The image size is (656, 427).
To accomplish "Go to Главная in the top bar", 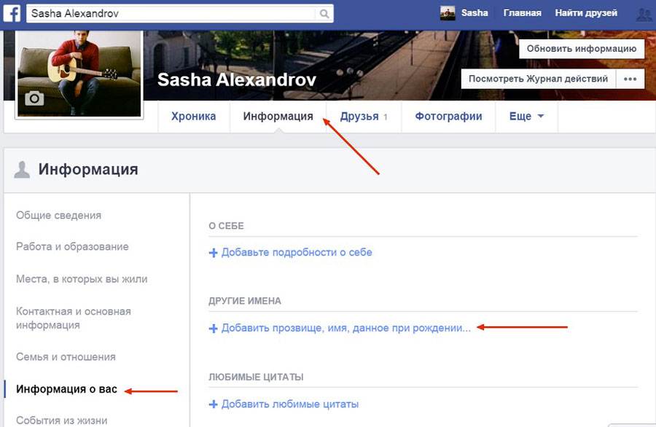I will tap(522, 13).
